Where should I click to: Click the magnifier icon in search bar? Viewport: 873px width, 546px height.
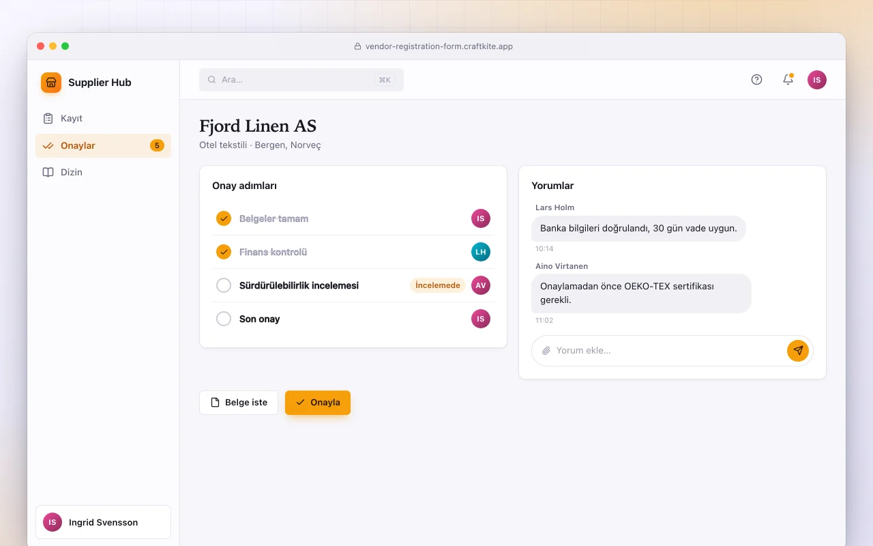[x=212, y=80]
